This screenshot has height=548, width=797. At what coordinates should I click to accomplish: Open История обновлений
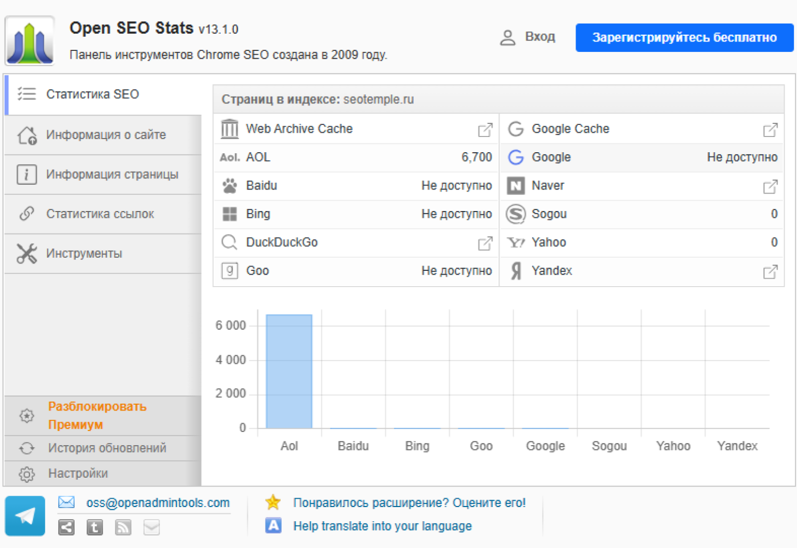click(x=103, y=448)
